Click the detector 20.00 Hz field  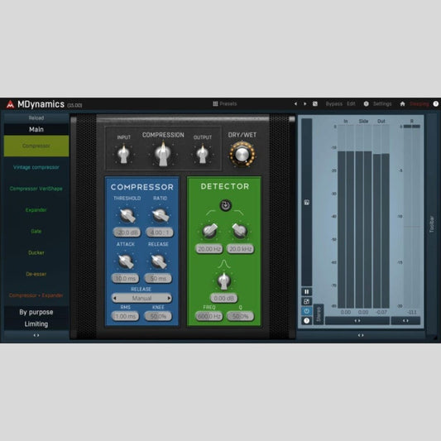point(209,249)
